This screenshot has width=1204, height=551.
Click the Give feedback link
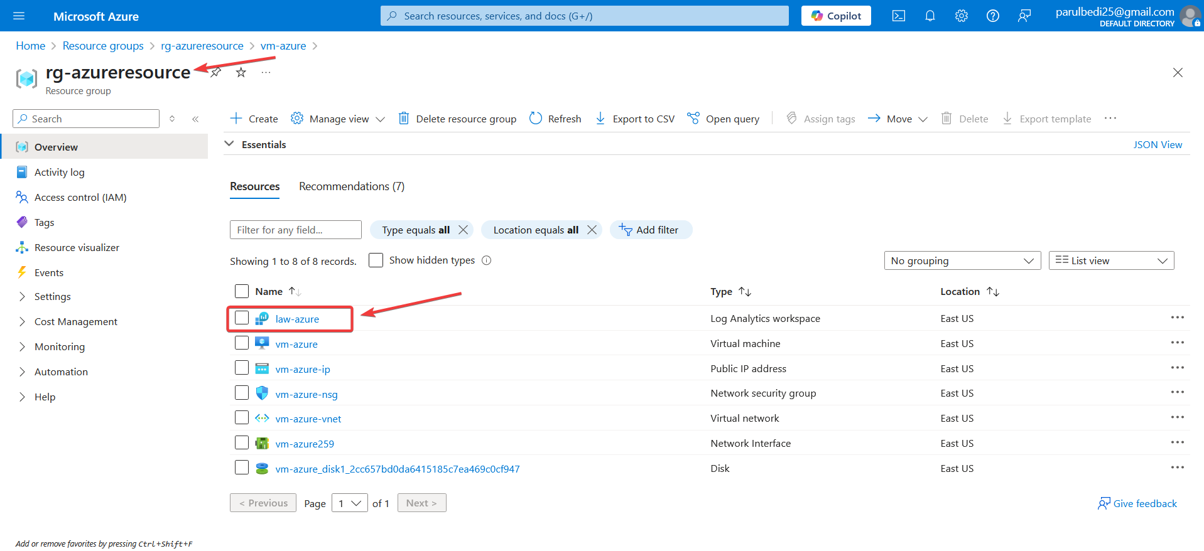[x=1137, y=503]
